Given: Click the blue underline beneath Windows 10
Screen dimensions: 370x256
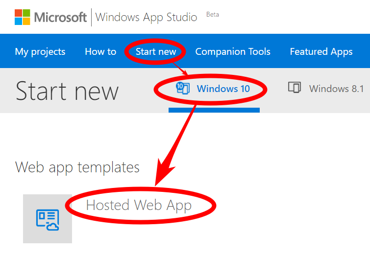Looking at the screenshot, I should pos(214,110).
